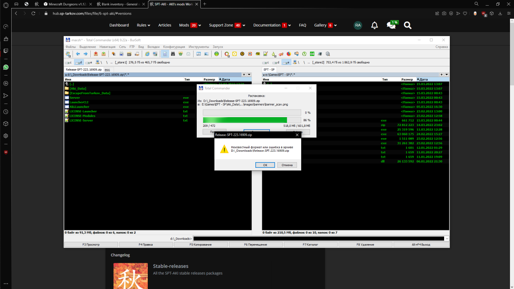Click the F8 Удаление button
This screenshot has height=289, width=514.
[365, 244]
